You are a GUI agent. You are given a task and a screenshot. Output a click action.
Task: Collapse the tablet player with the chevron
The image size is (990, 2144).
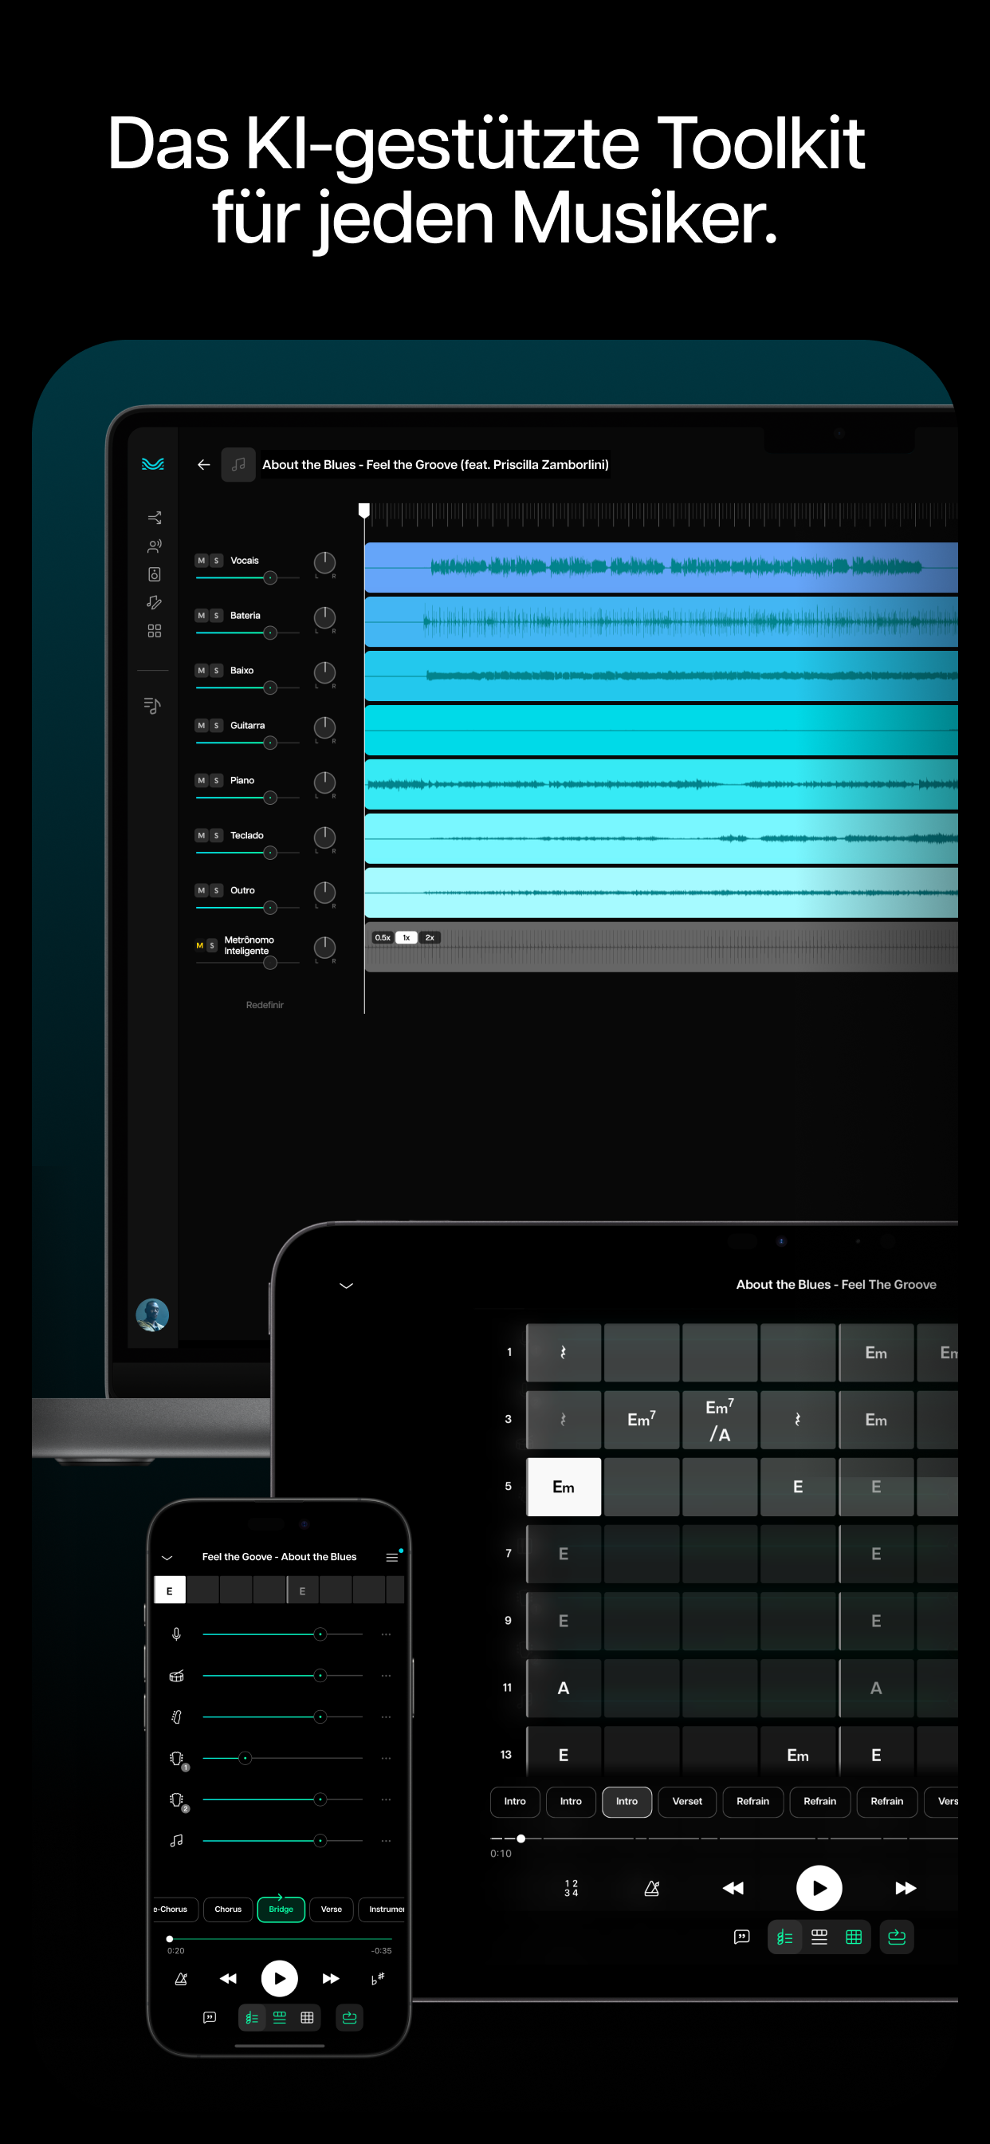click(346, 1285)
